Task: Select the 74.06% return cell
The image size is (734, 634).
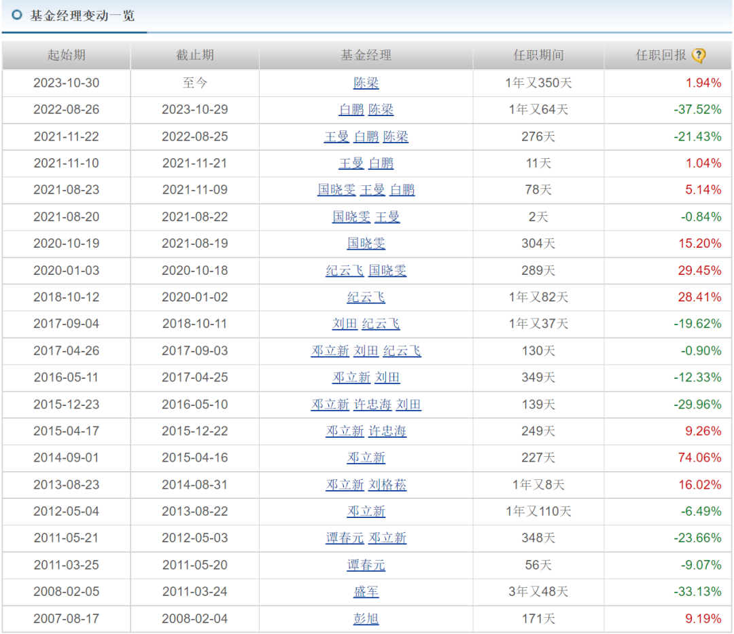Action: 699,458
